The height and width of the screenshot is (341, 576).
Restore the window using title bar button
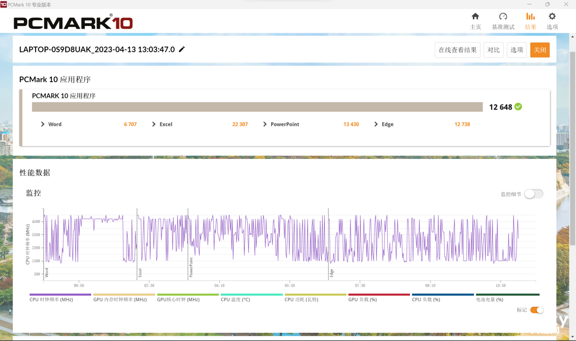pos(547,4)
